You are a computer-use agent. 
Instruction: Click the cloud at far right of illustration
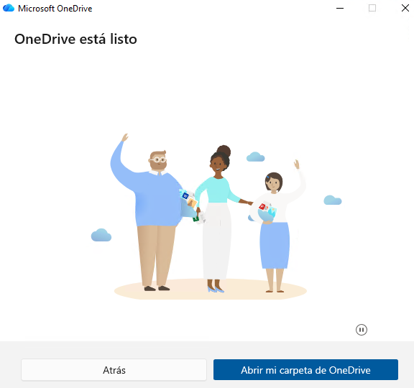tap(333, 200)
